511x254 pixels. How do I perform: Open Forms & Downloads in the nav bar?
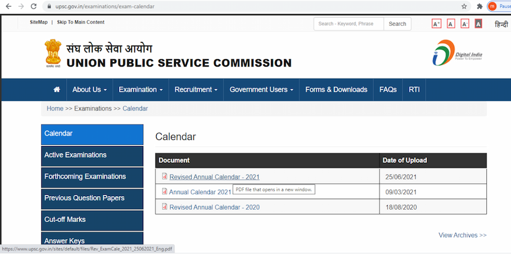pos(336,89)
